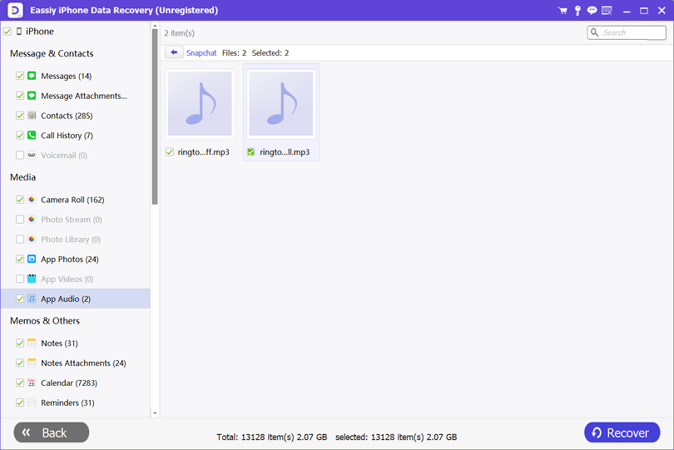
Task: Select the Camera Roll (162) category
Action: (72, 200)
